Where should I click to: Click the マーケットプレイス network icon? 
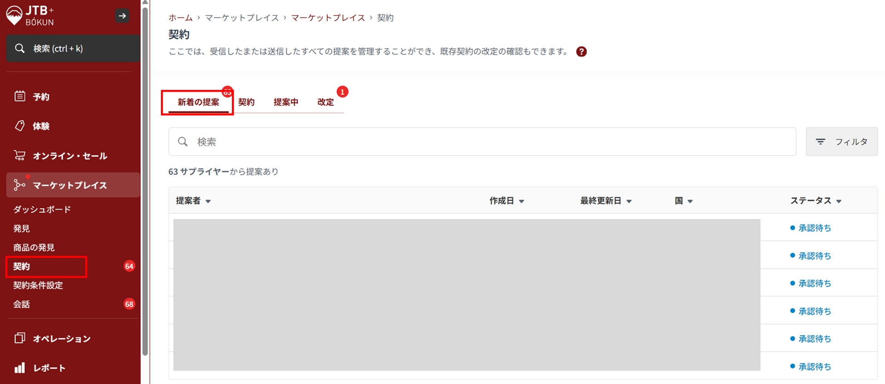coord(19,185)
